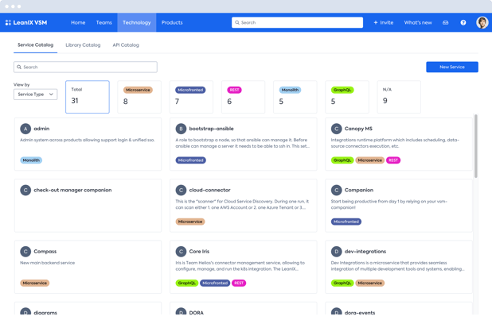The width and height of the screenshot is (492, 320).
Task: Click the search magnifier in top bar
Action: (x=237, y=22)
